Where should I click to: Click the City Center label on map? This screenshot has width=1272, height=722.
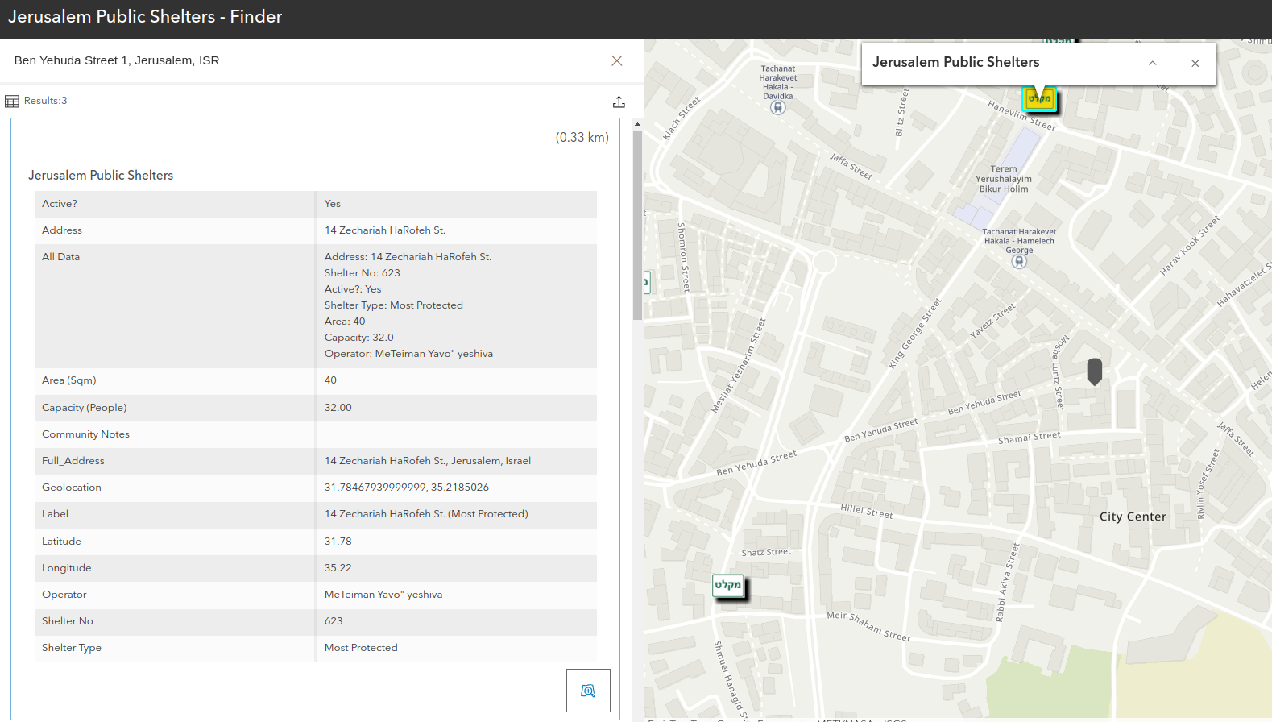[1133, 517]
